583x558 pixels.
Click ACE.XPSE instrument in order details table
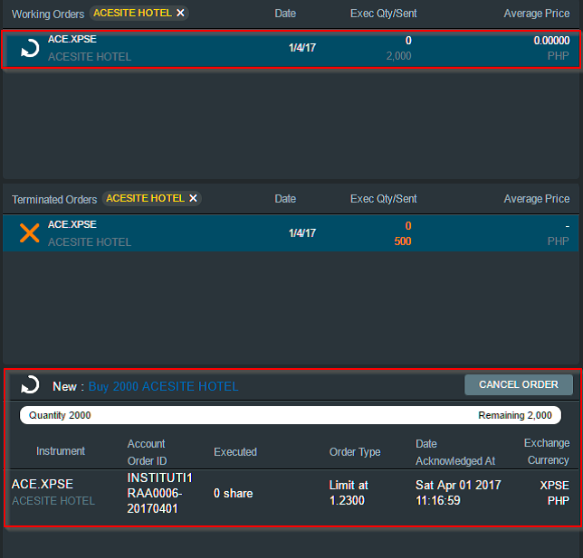point(43,484)
